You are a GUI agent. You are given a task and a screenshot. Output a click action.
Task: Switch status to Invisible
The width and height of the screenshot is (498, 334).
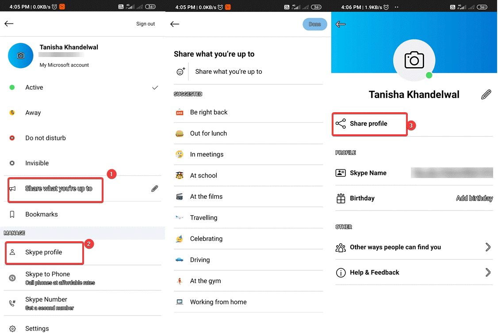[x=37, y=163]
